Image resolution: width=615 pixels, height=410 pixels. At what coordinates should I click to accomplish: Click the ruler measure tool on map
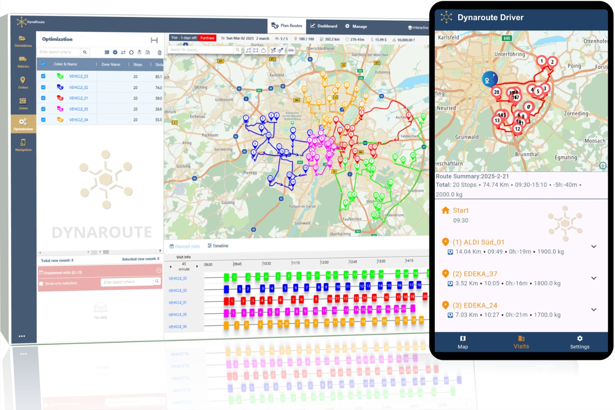pyautogui.click(x=291, y=50)
